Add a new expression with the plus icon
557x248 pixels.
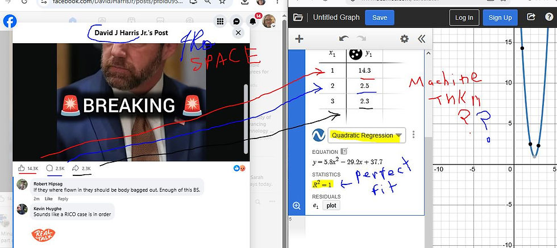(299, 39)
